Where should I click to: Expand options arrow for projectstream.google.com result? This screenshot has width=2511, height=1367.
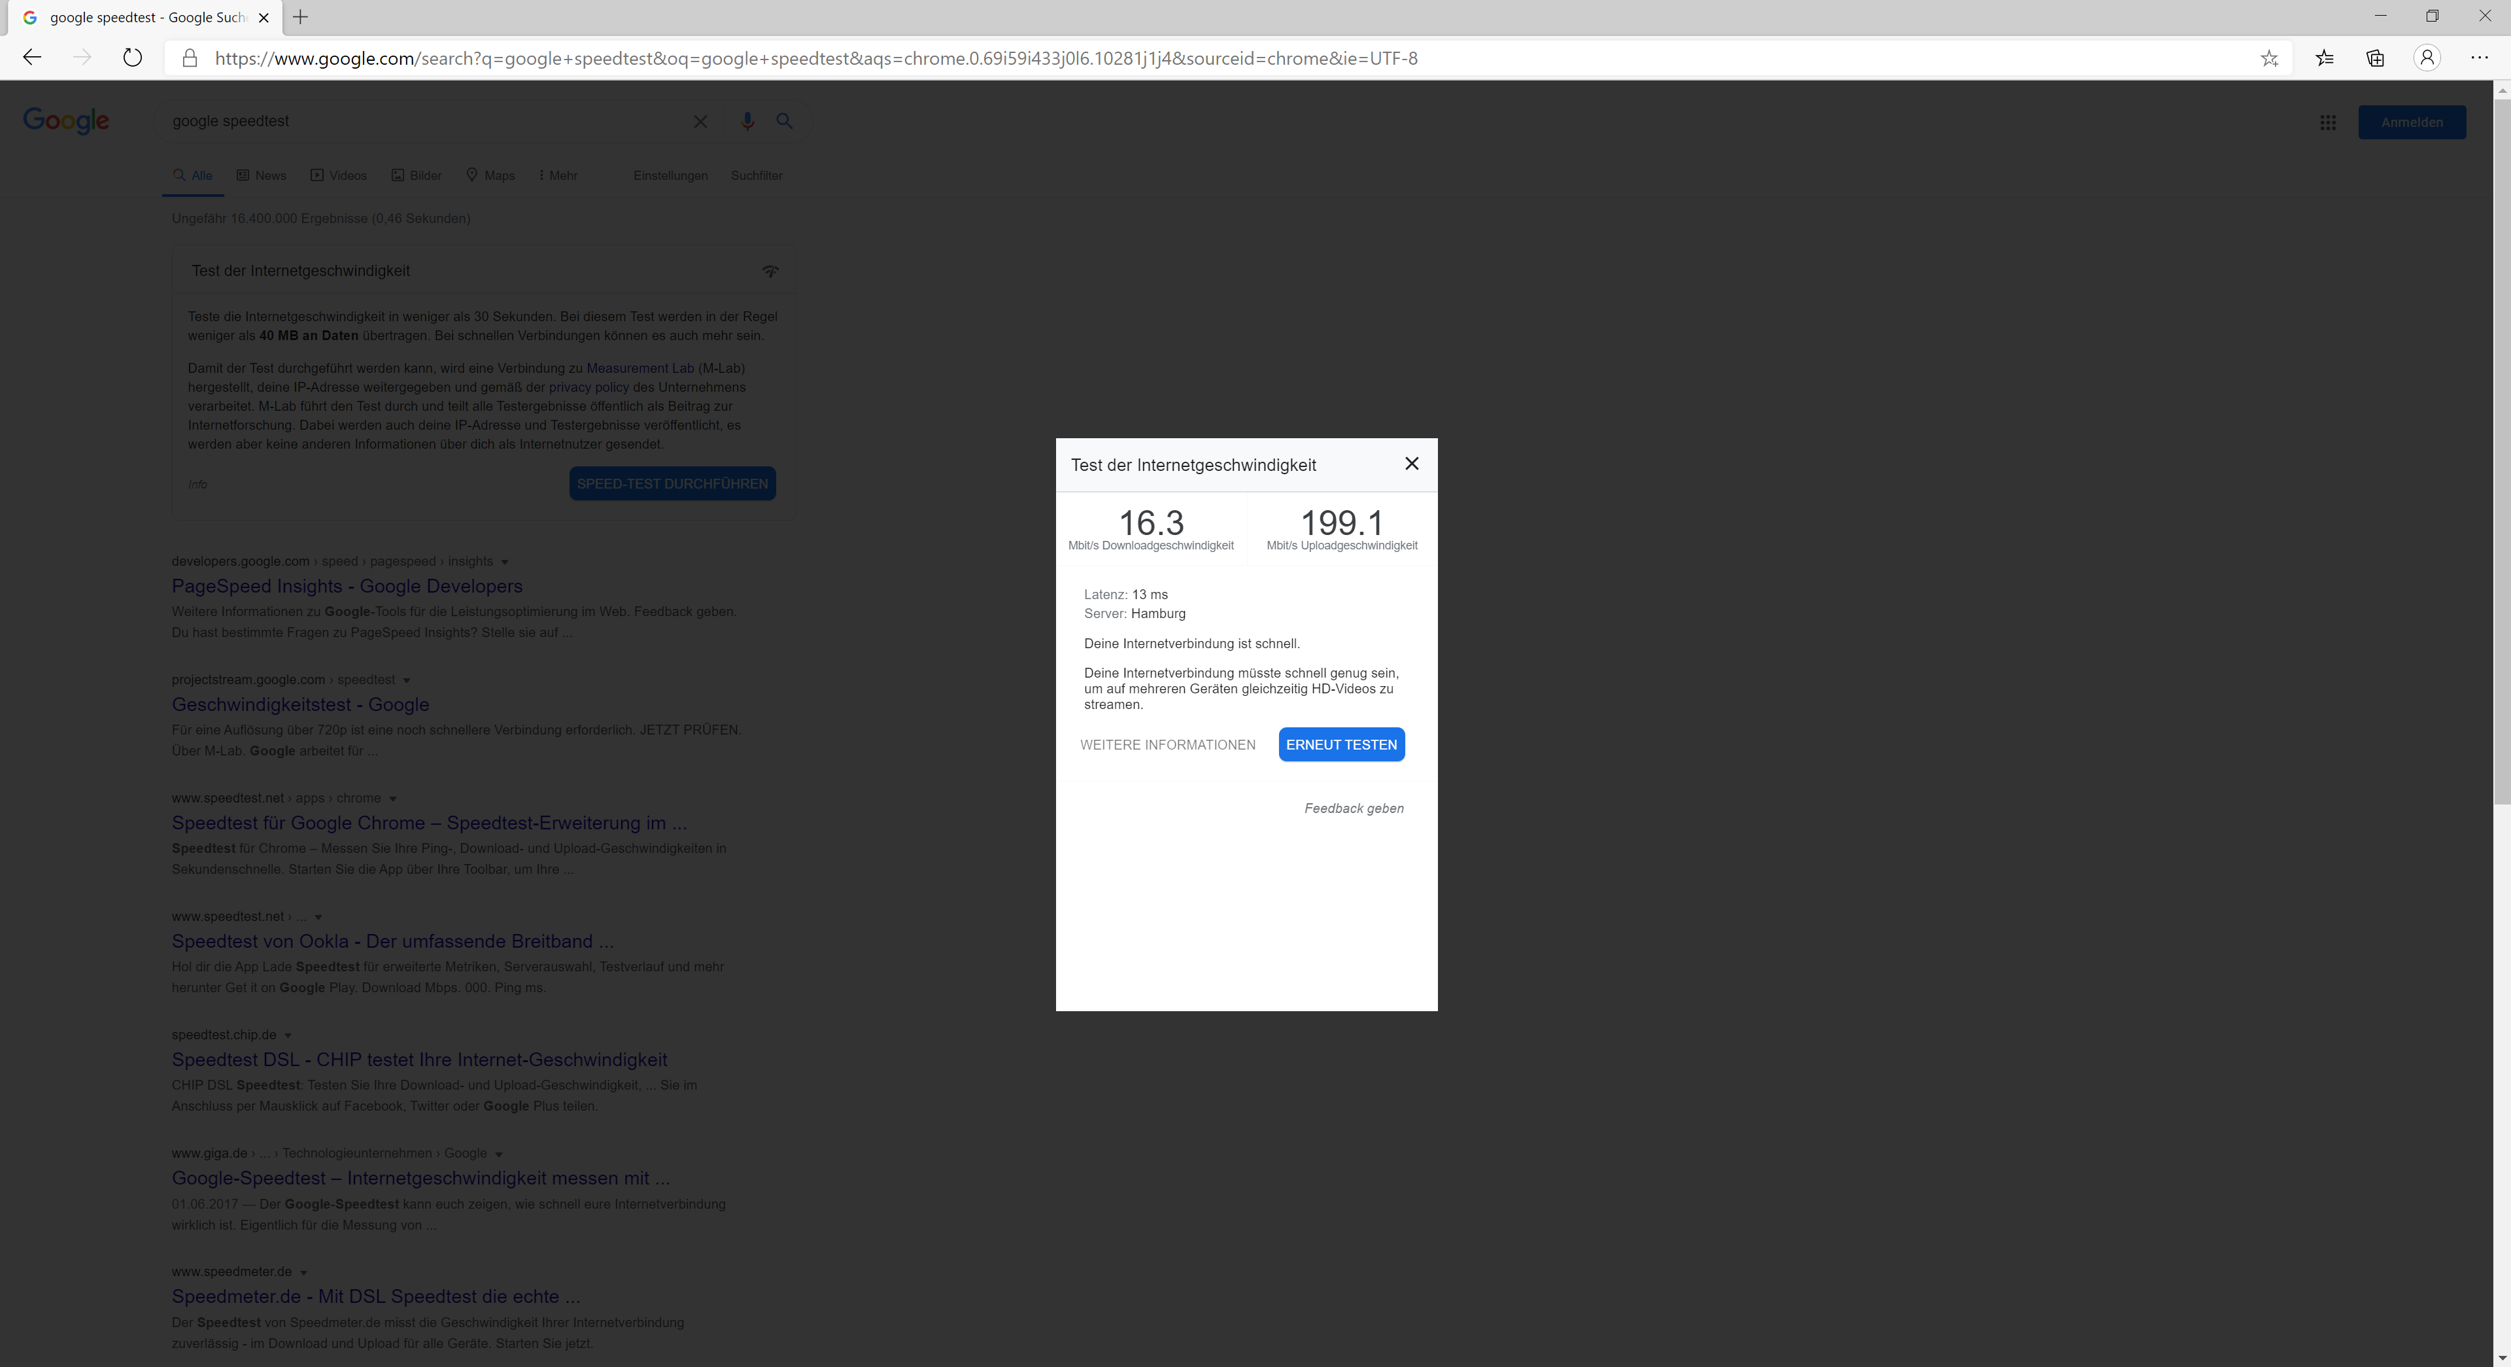point(407,681)
